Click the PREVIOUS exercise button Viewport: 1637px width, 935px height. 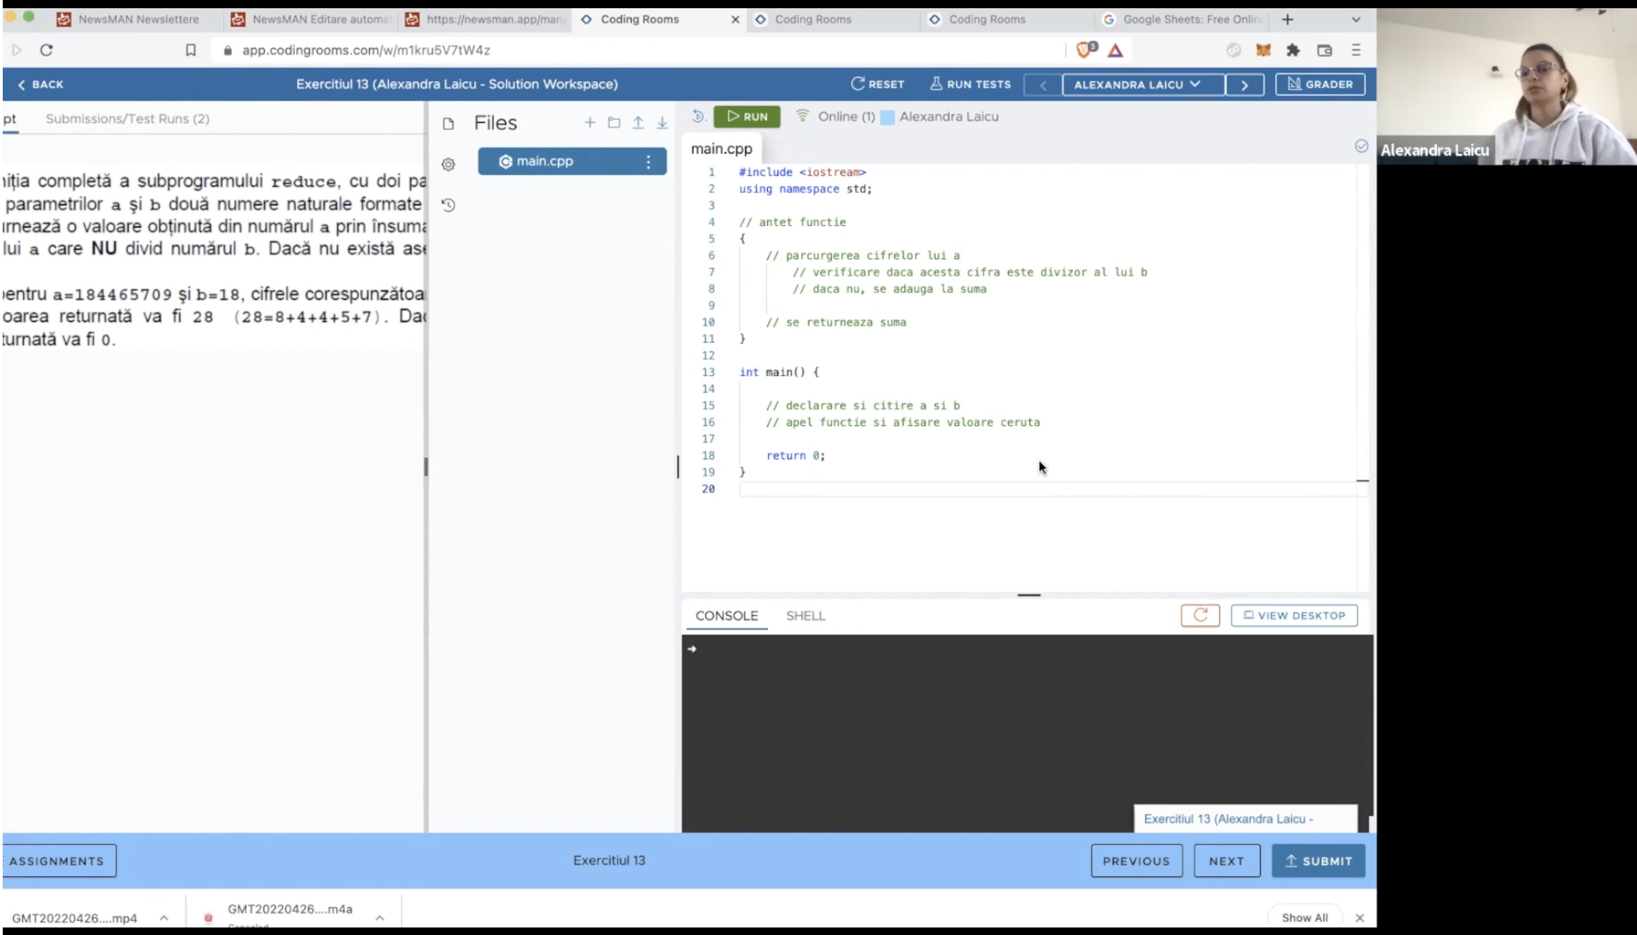click(1136, 860)
